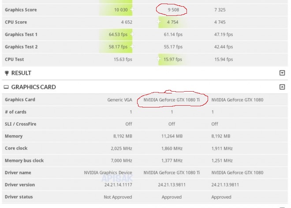Click the circled 9 508 graphics score
Image resolution: width=291 pixels, height=208 pixels.
[172, 9]
